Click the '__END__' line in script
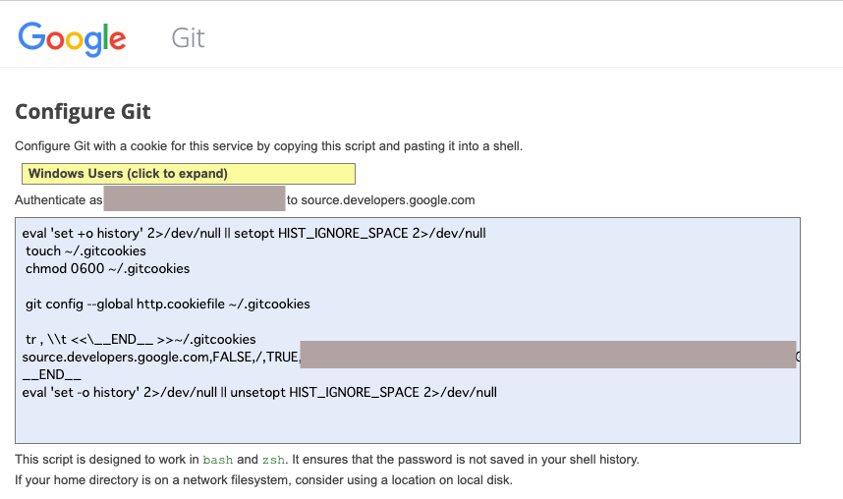 pyautogui.click(x=51, y=374)
